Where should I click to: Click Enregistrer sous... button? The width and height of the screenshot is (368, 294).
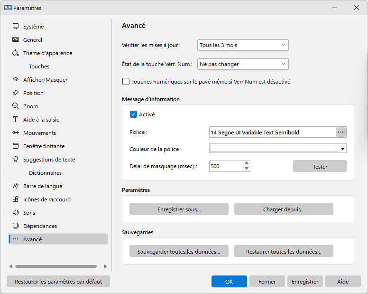[179, 209]
